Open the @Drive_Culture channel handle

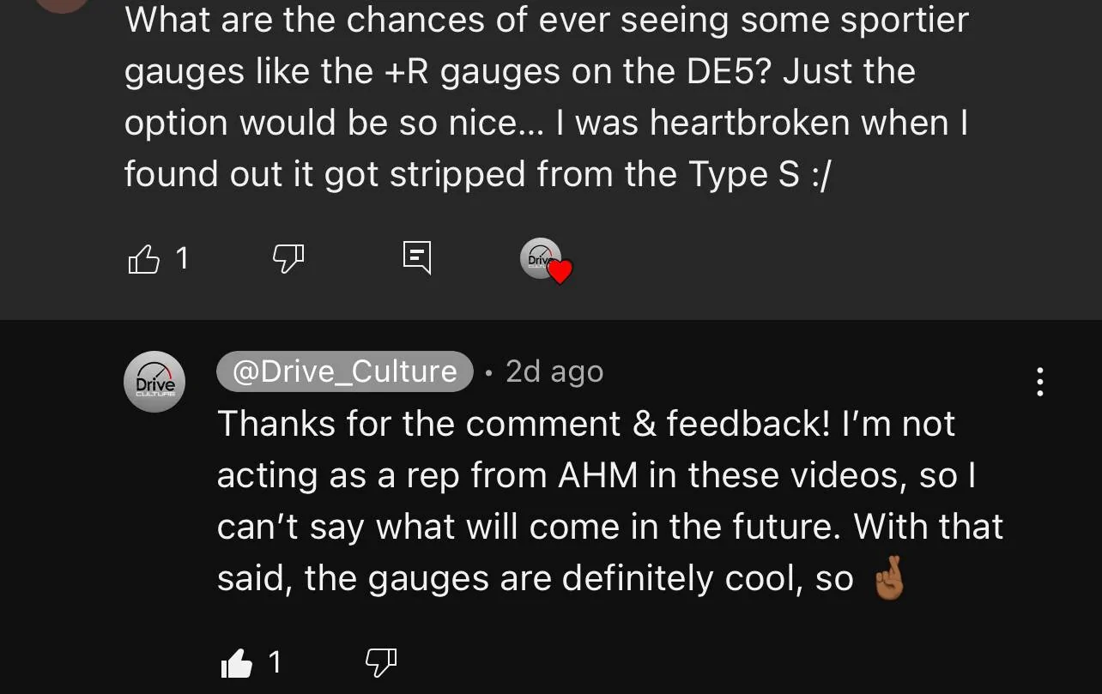[344, 371]
